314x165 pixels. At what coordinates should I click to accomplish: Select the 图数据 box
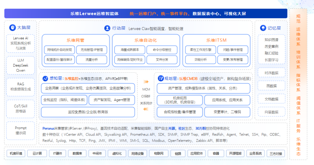[271, 86]
